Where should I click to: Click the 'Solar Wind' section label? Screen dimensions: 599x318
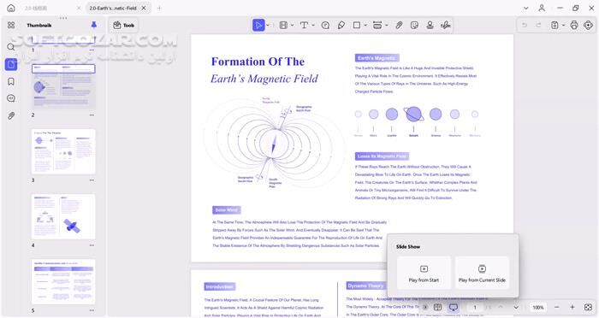(x=227, y=210)
